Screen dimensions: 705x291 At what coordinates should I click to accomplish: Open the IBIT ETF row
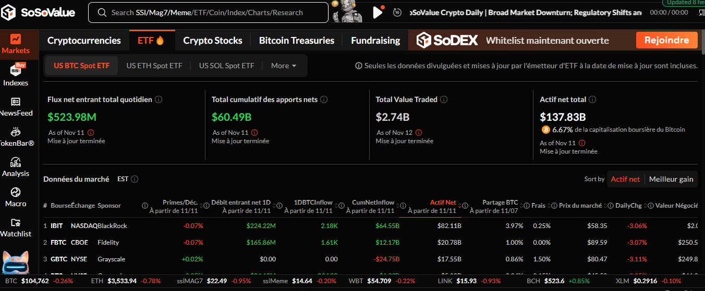[370, 226]
